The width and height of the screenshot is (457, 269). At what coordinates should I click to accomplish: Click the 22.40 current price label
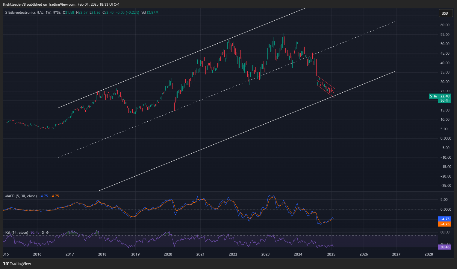[x=445, y=96]
